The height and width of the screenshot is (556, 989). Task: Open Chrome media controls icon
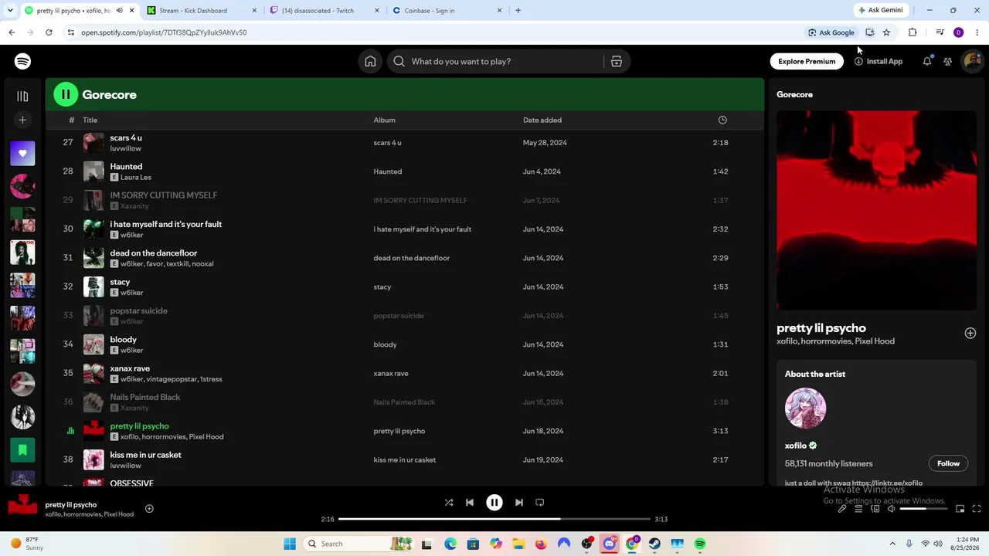click(x=940, y=32)
